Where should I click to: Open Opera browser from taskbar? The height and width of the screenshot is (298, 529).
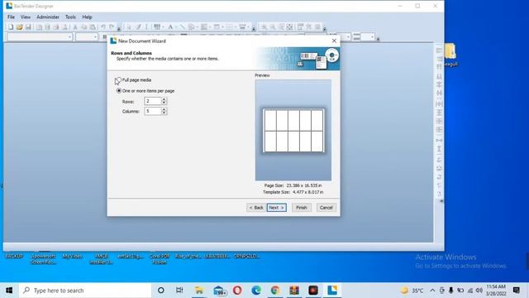tap(237, 291)
